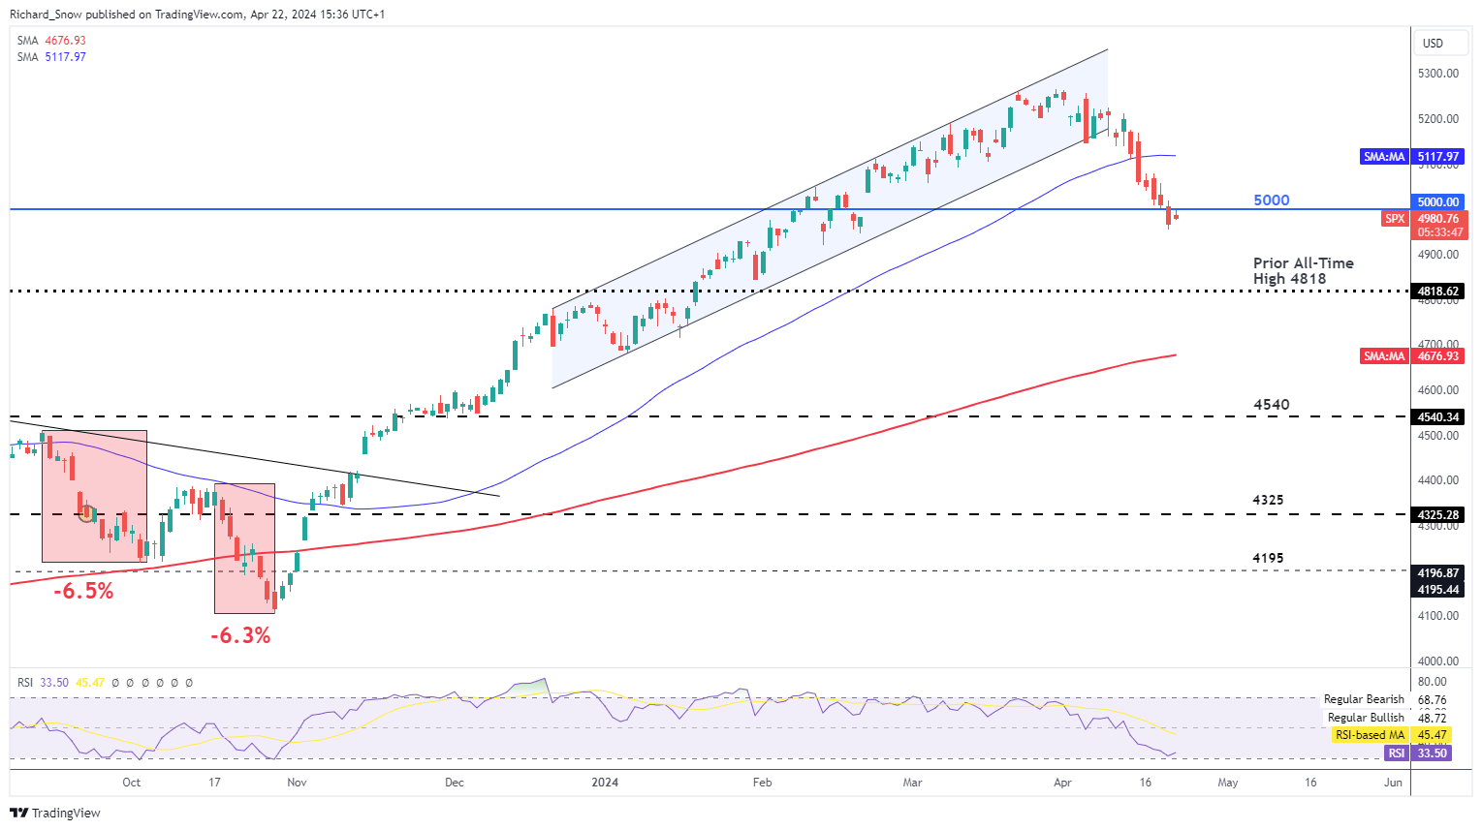Click the TradingView logo at the bottom
This screenshot has width=1482, height=830.
click(x=57, y=813)
